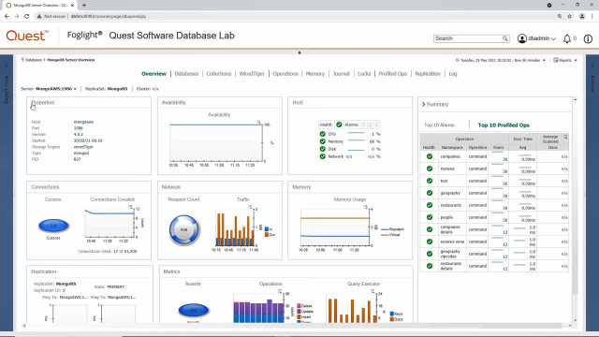Click the MongoRS ReplicaSet link

point(117,89)
